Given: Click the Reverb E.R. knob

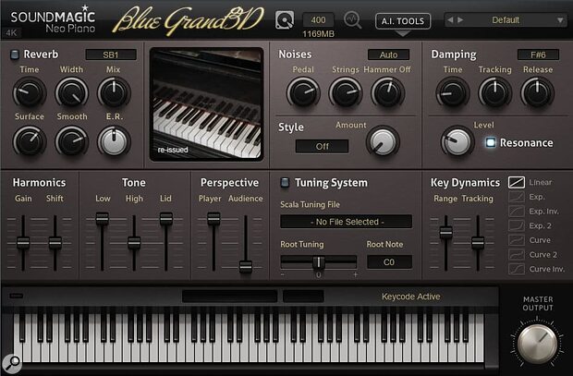Looking at the screenshot, I should [114, 141].
